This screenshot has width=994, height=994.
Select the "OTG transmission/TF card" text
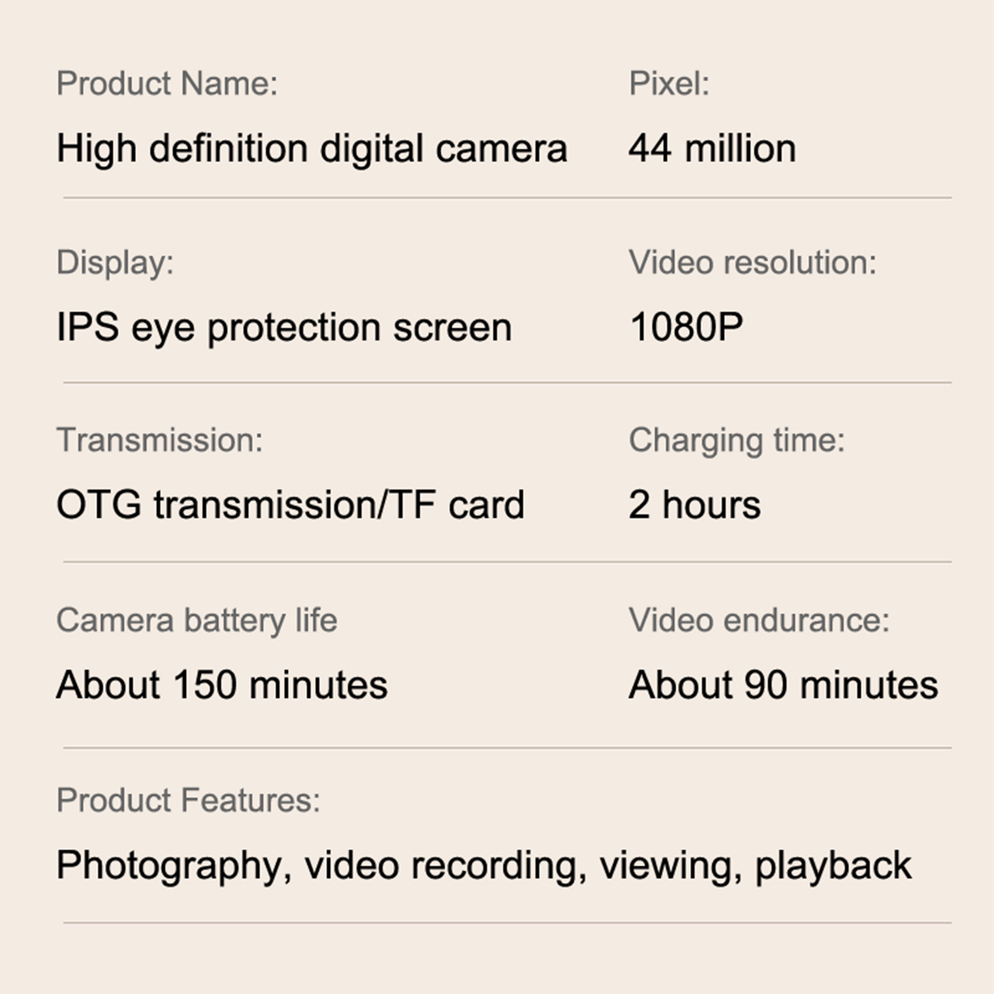[x=290, y=504]
